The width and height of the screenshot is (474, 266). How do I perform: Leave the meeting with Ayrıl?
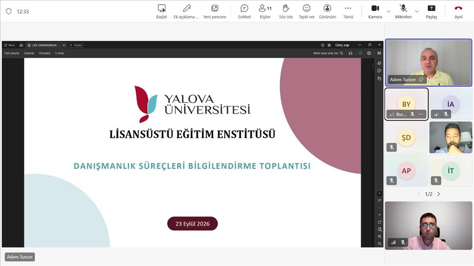click(x=458, y=11)
